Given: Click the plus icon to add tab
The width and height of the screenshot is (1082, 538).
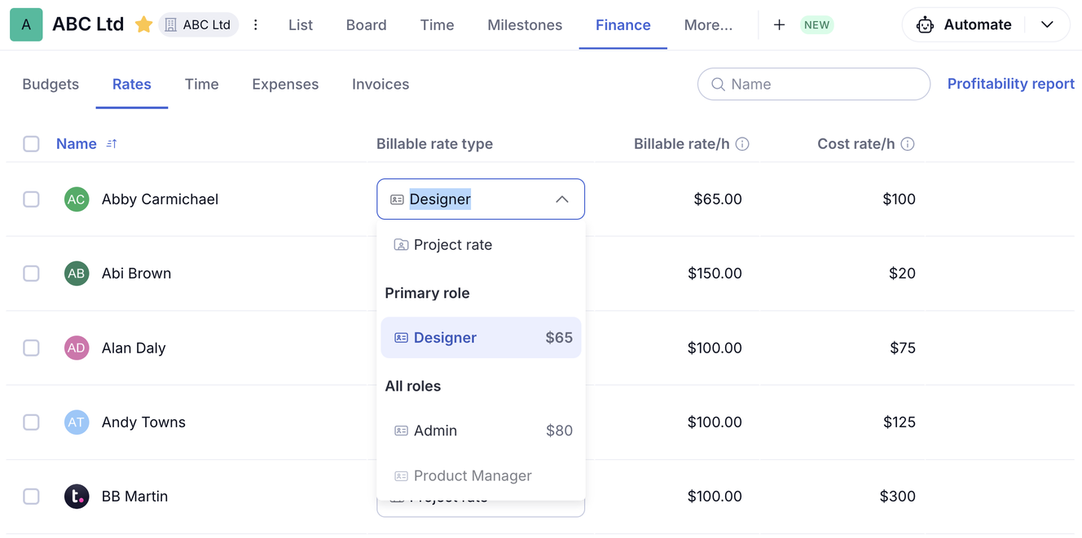Looking at the screenshot, I should [779, 24].
